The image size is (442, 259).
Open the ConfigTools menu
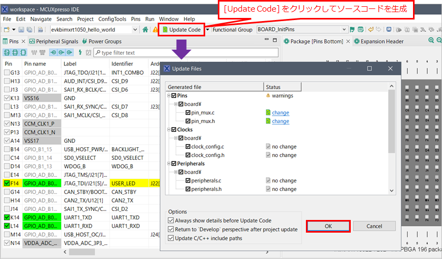click(112, 19)
